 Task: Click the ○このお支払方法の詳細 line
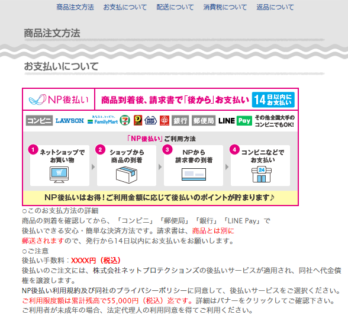pos(60,211)
